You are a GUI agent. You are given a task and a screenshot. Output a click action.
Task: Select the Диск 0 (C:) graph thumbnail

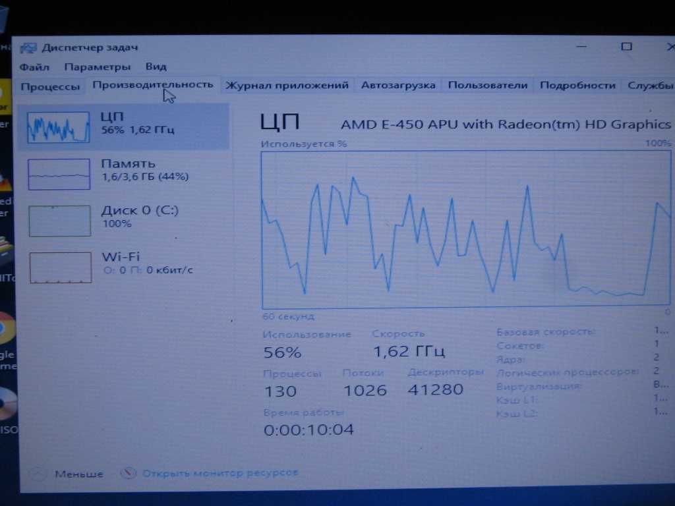60,221
